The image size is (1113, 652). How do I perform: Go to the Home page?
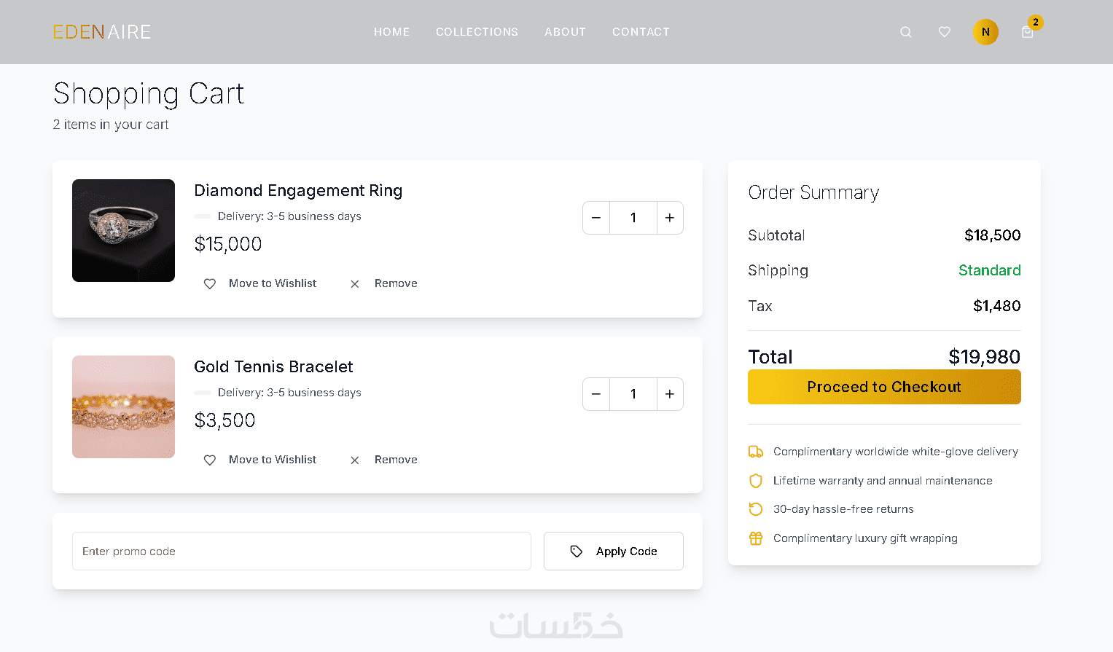[x=391, y=32]
